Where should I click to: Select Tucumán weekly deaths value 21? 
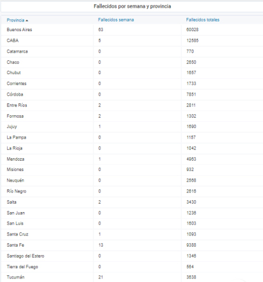click(101, 277)
